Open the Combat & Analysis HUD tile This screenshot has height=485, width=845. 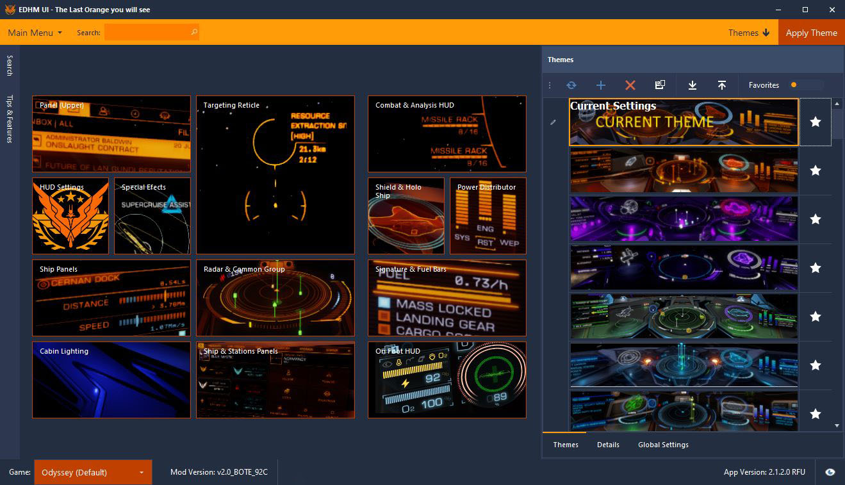tap(447, 134)
